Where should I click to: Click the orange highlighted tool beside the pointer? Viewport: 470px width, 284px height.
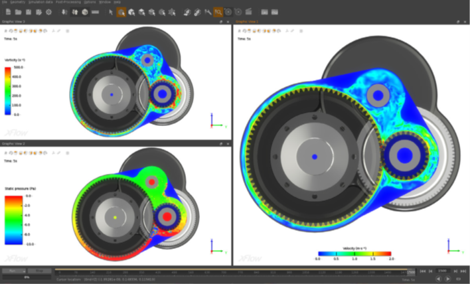pos(121,13)
